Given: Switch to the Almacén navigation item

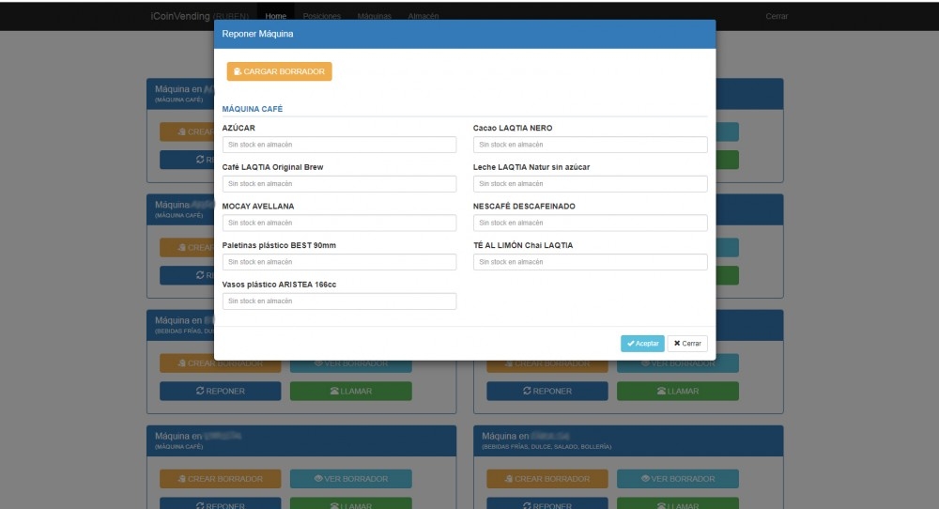Looking at the screenshot, I should point(423,16).
